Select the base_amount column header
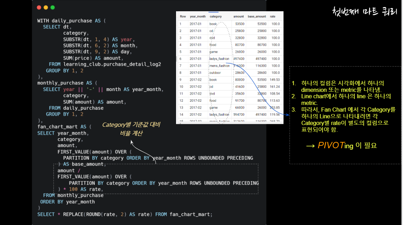Image resolution: width=403 pixels, height=225 pixels. click(x=256, y=16)
